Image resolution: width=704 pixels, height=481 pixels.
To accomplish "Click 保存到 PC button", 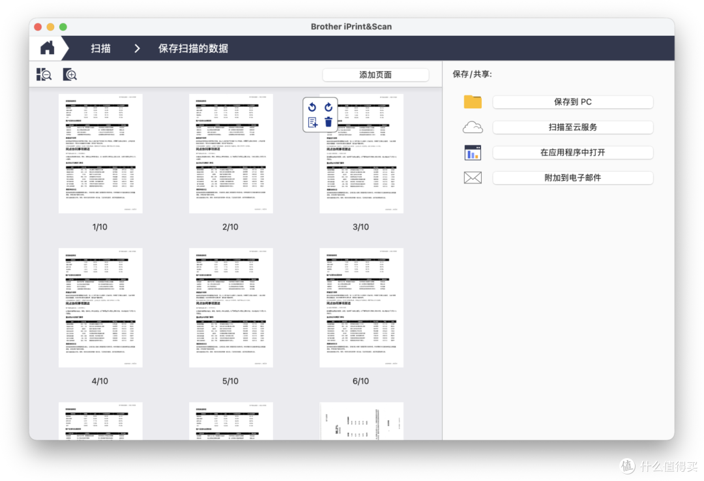I will (572, 102).
